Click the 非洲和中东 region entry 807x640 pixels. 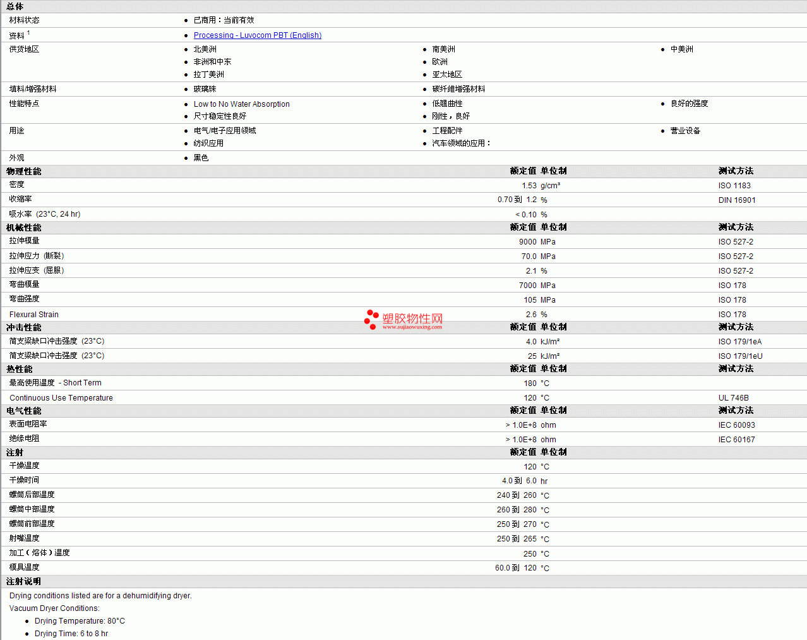[x=213, y=62]
